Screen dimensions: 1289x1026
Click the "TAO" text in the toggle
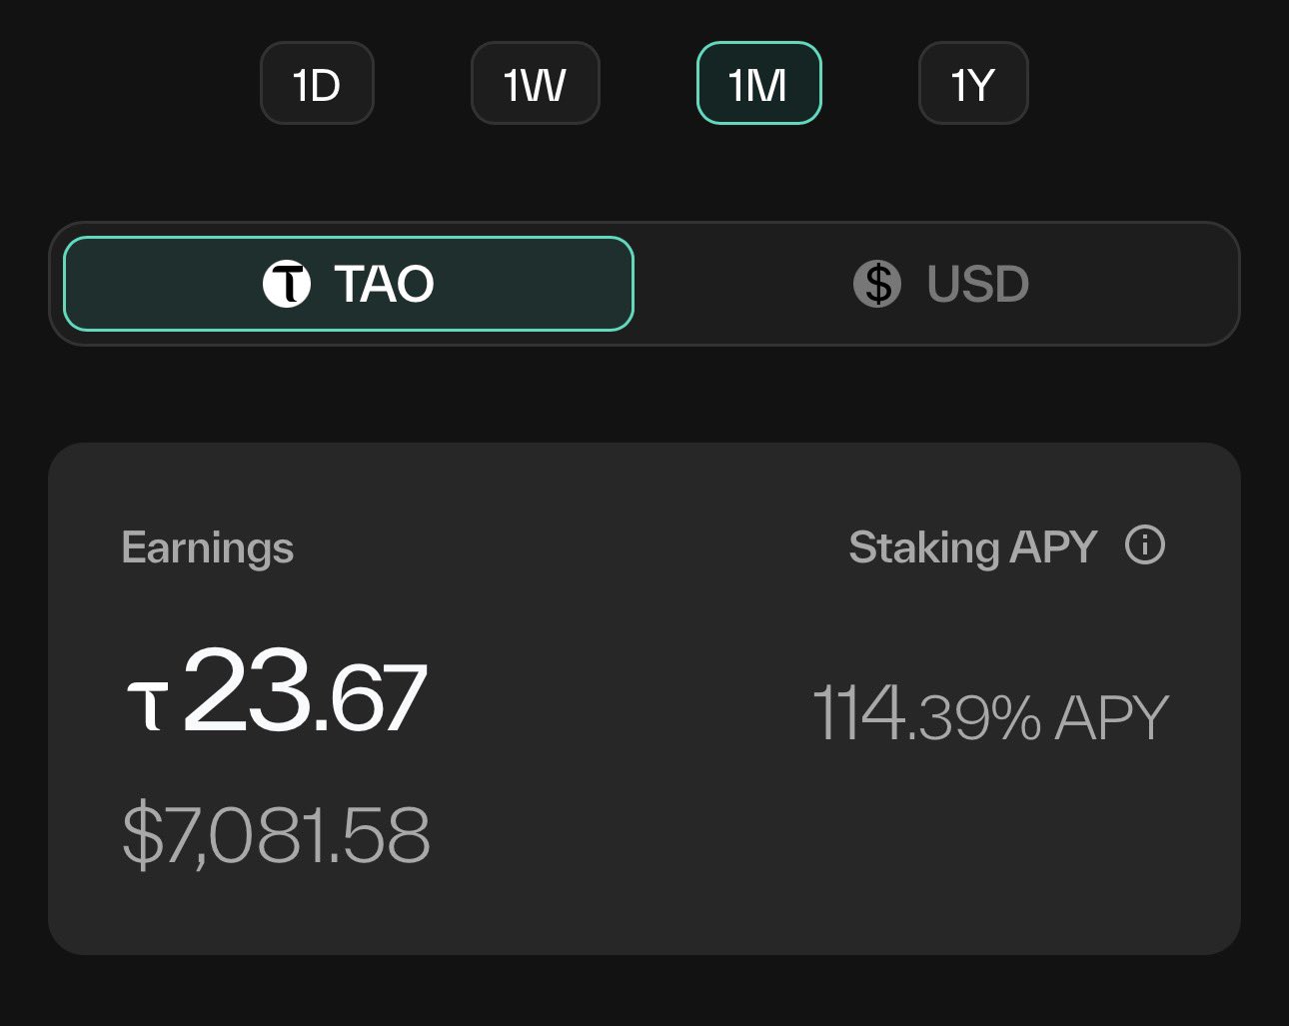coord(385,284)
